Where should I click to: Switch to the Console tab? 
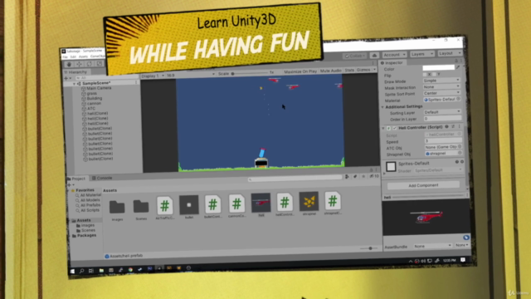pos(102,178)
